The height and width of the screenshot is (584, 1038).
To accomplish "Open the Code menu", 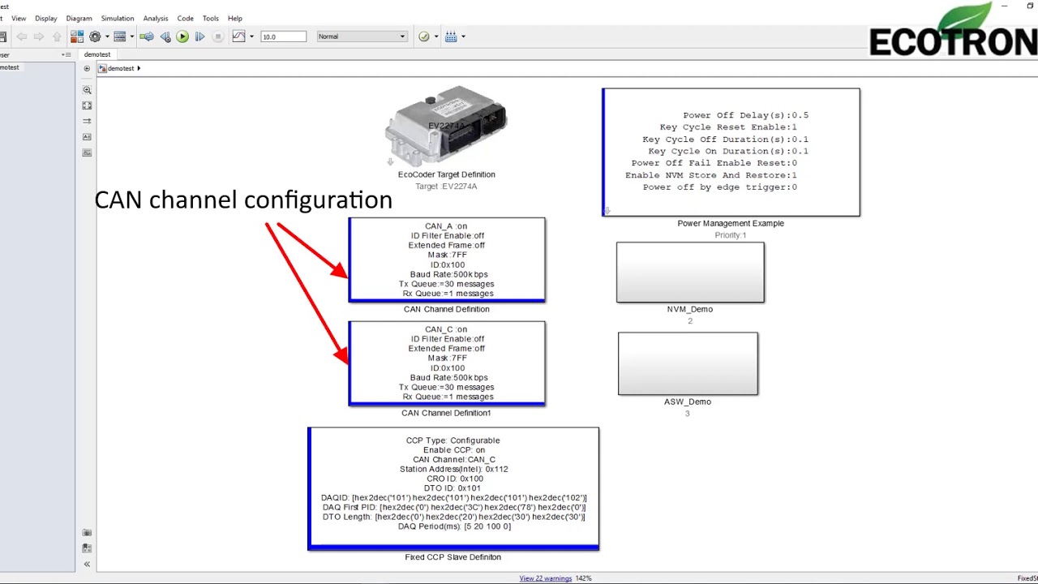I will pos(185,18).
